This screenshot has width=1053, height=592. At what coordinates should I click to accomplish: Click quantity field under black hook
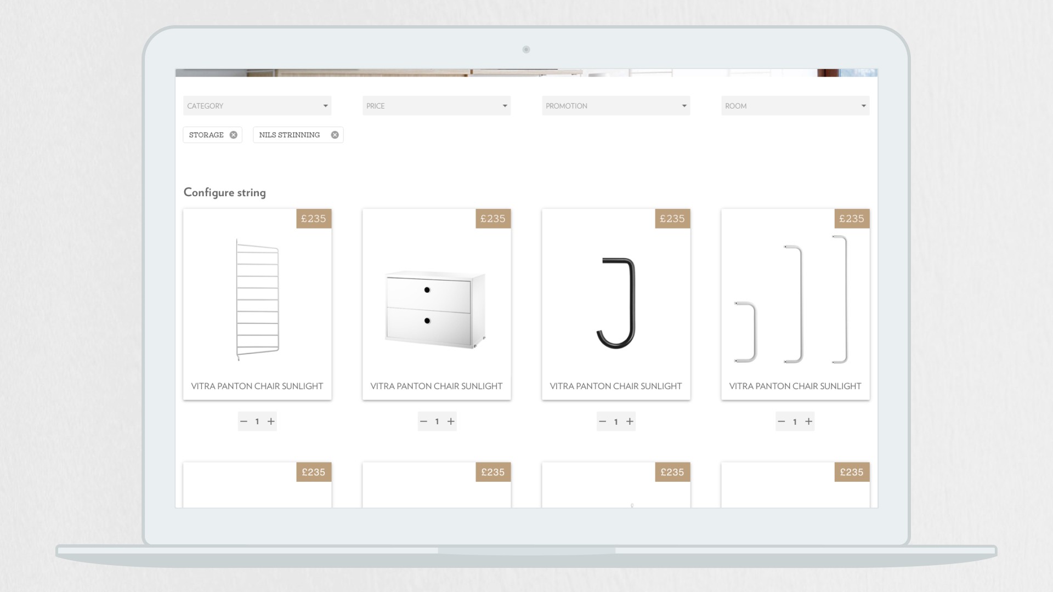click(616, 422)
